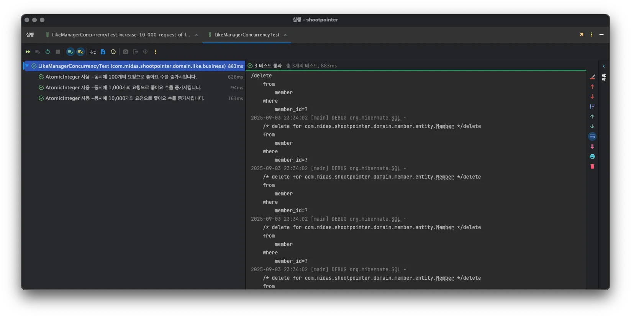The image size is (631, 318).
Task: Click the 883ms duration of the root test
Action: coord(236,66)
